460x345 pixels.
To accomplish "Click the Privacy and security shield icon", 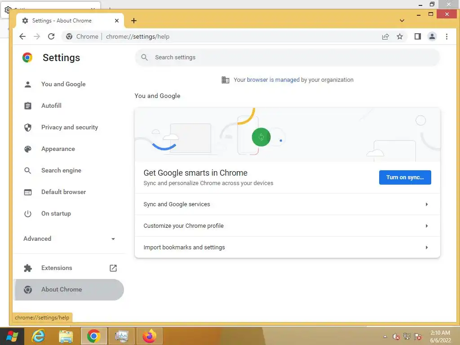I will coord(28,127).
